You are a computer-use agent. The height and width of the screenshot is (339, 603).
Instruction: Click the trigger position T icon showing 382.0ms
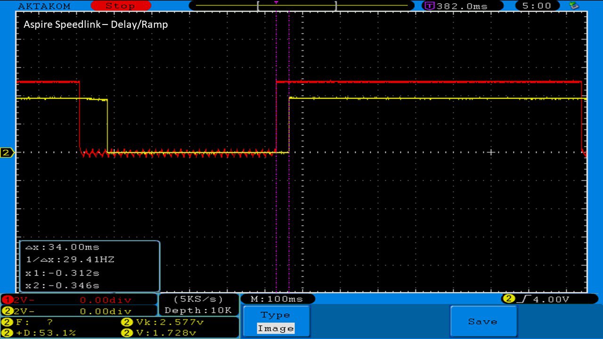pos(429,6)
